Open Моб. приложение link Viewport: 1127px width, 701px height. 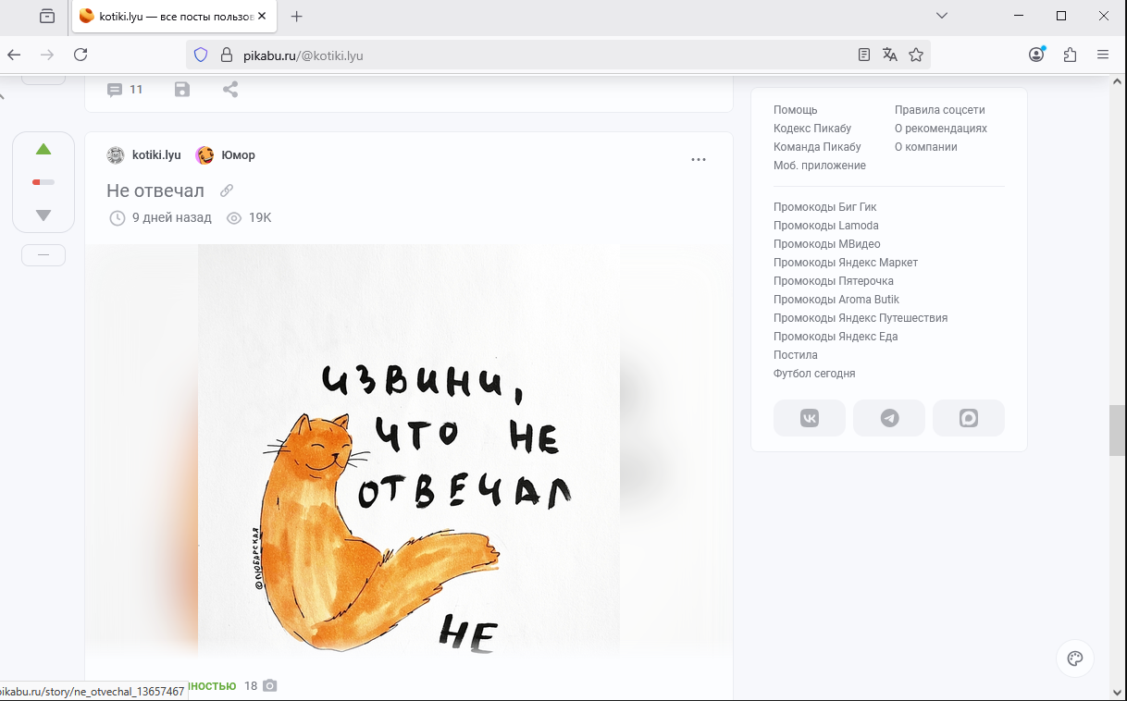tap(820, 166)
